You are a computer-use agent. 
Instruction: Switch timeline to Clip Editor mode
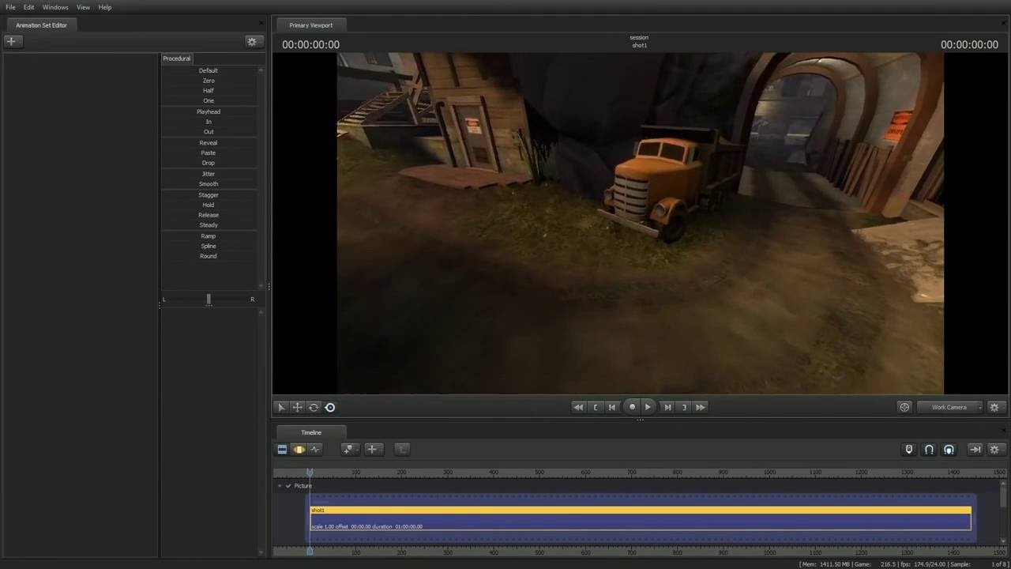point(282,449)
